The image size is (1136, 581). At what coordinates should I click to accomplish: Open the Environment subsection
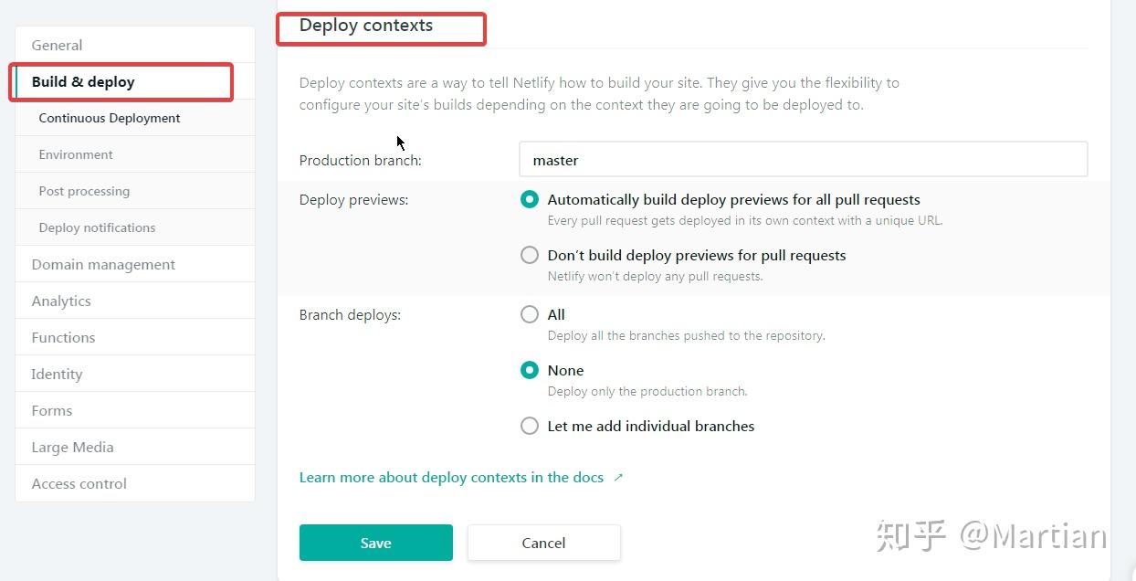click(76, 154)
